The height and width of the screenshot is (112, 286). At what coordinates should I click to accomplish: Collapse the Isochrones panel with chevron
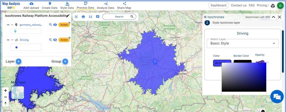point(273,17)
